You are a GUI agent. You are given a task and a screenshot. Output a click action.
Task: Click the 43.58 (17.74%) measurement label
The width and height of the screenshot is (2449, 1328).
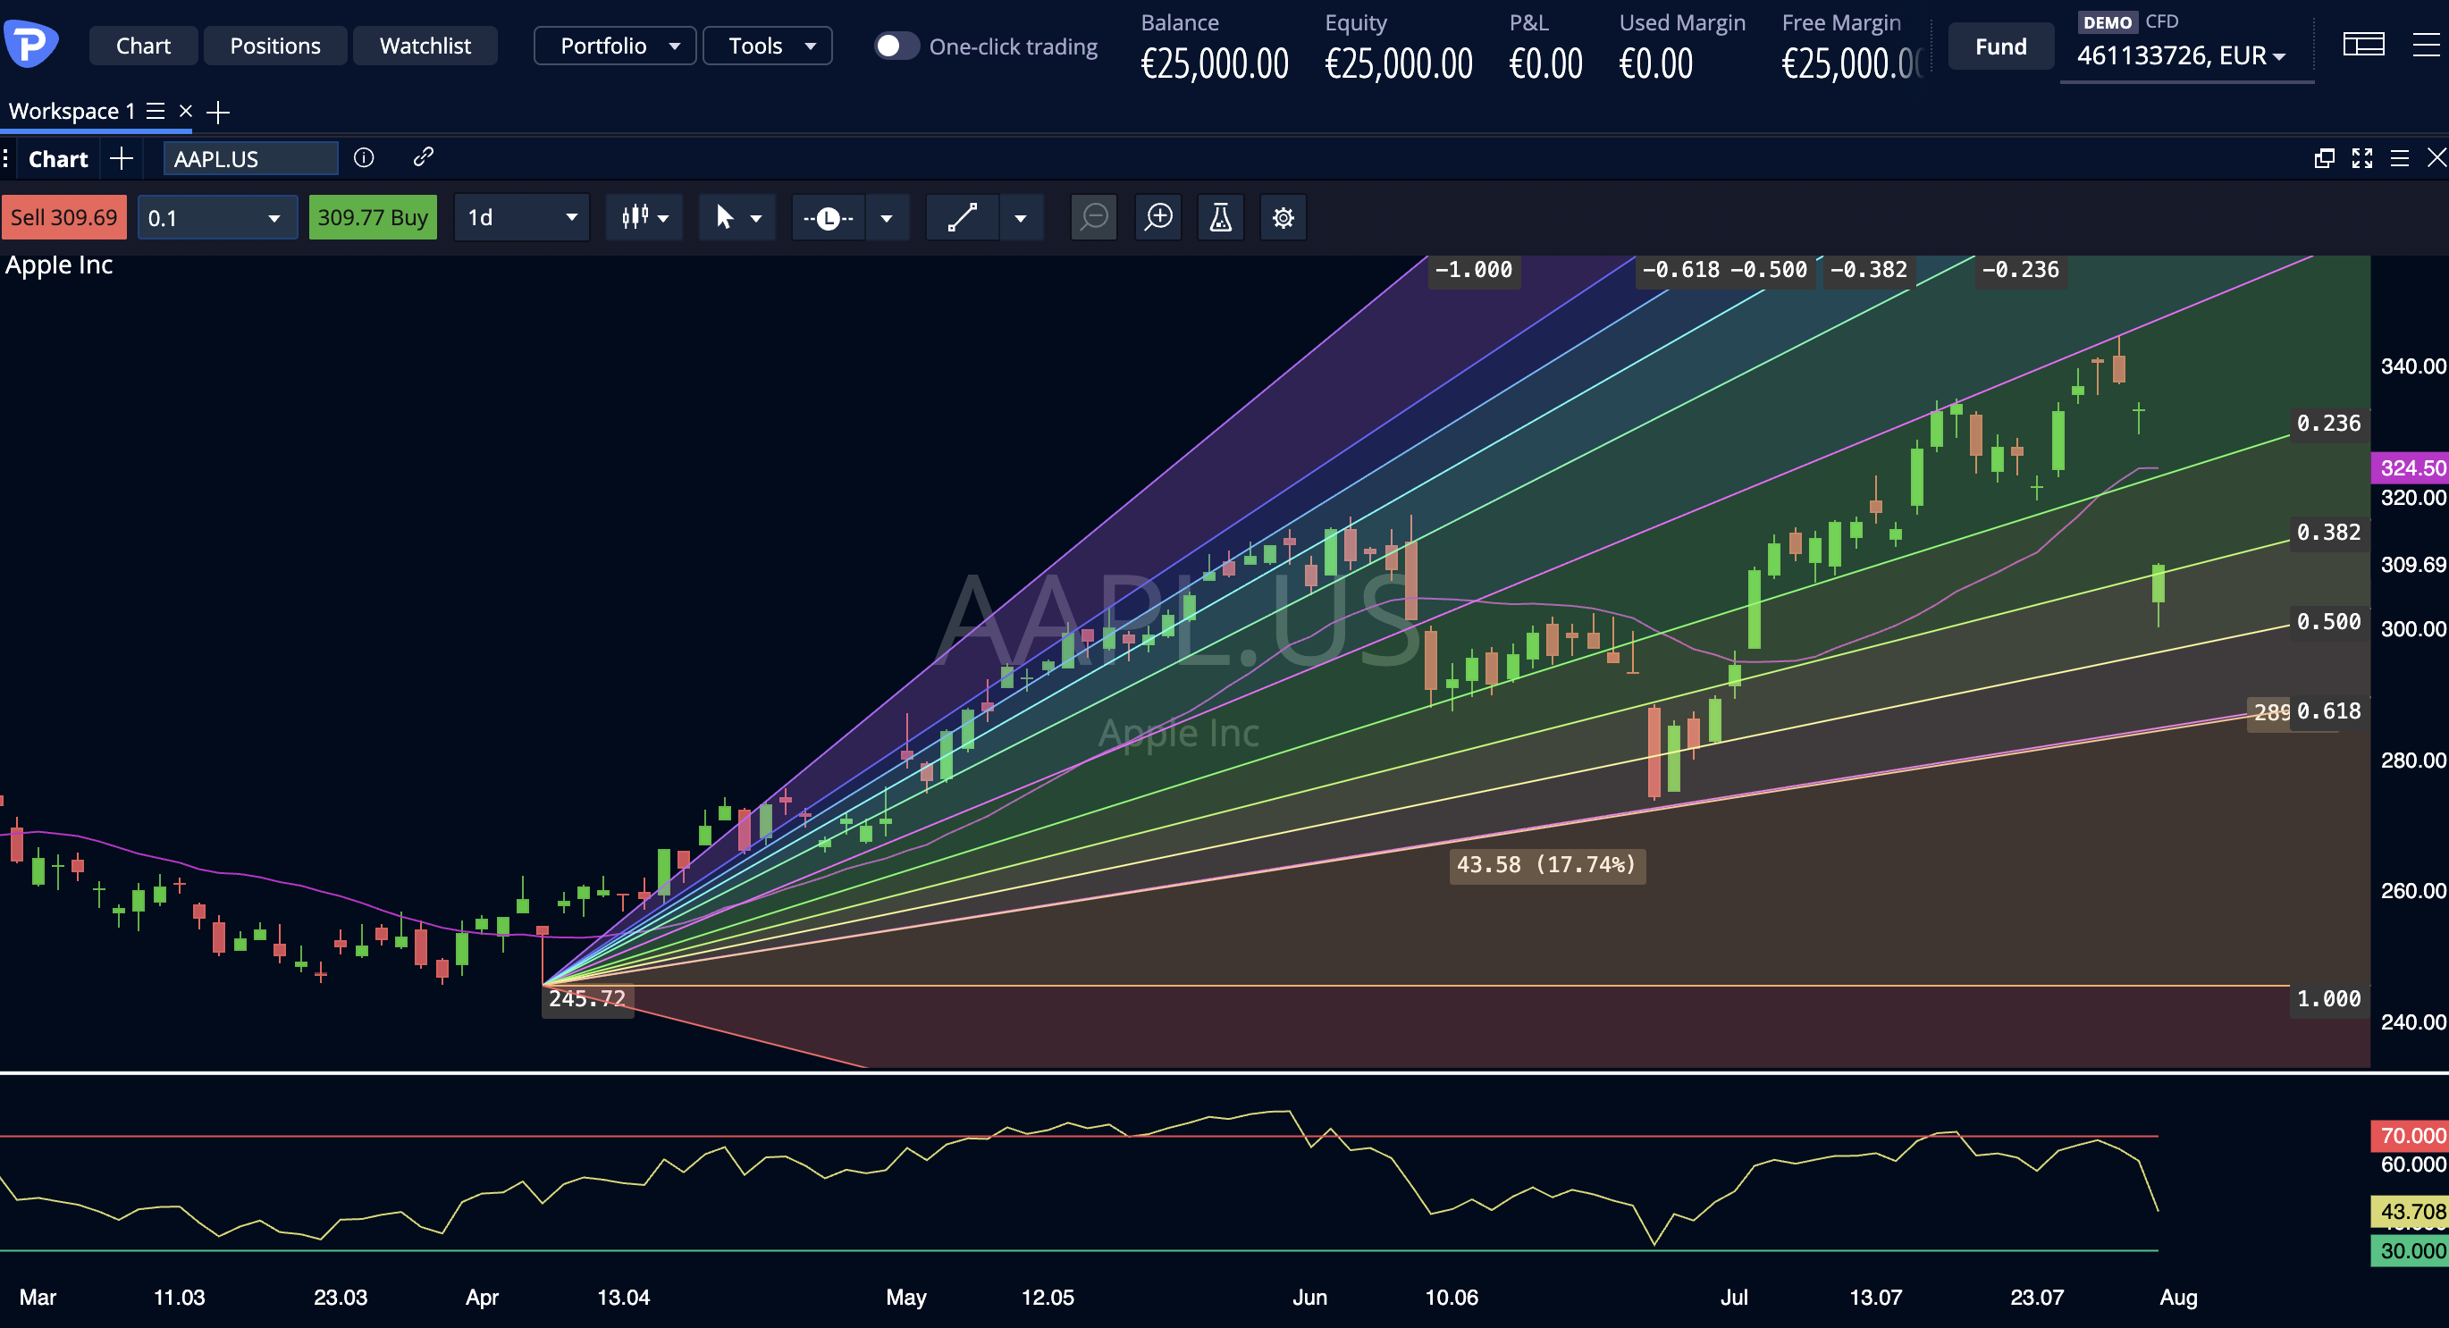[1547, 864]
